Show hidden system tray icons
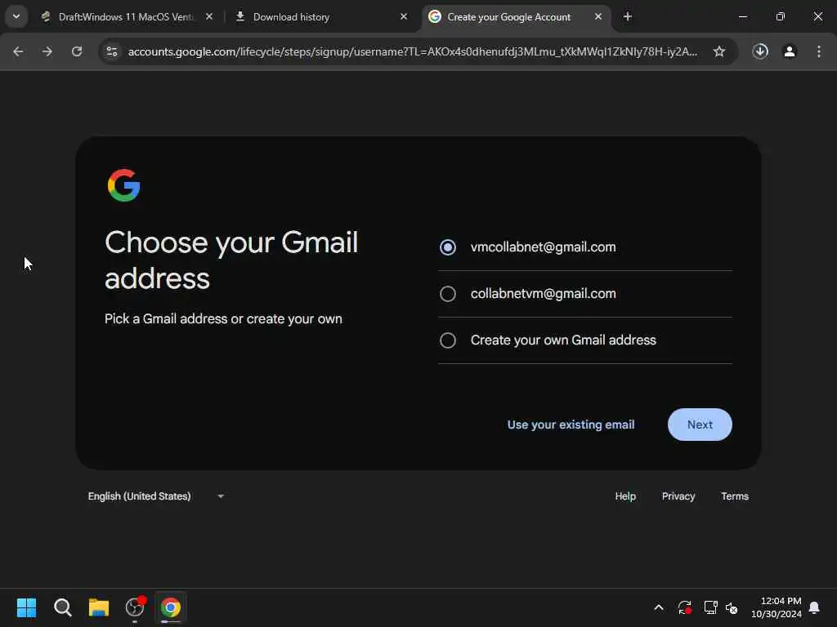This screenshot has width=837, height=627. click(x=659, y=607)
